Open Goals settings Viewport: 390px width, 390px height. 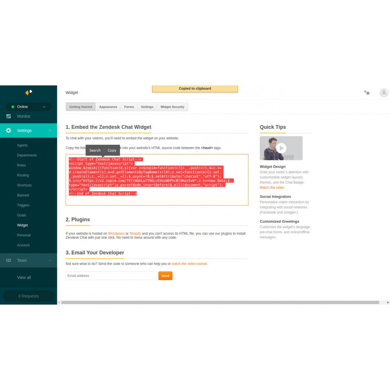(x=21, y=215)
